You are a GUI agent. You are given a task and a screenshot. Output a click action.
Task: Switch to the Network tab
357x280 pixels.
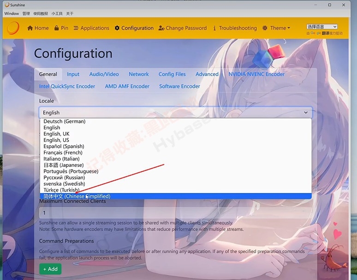pyautogui.click(x=139, y=74)
